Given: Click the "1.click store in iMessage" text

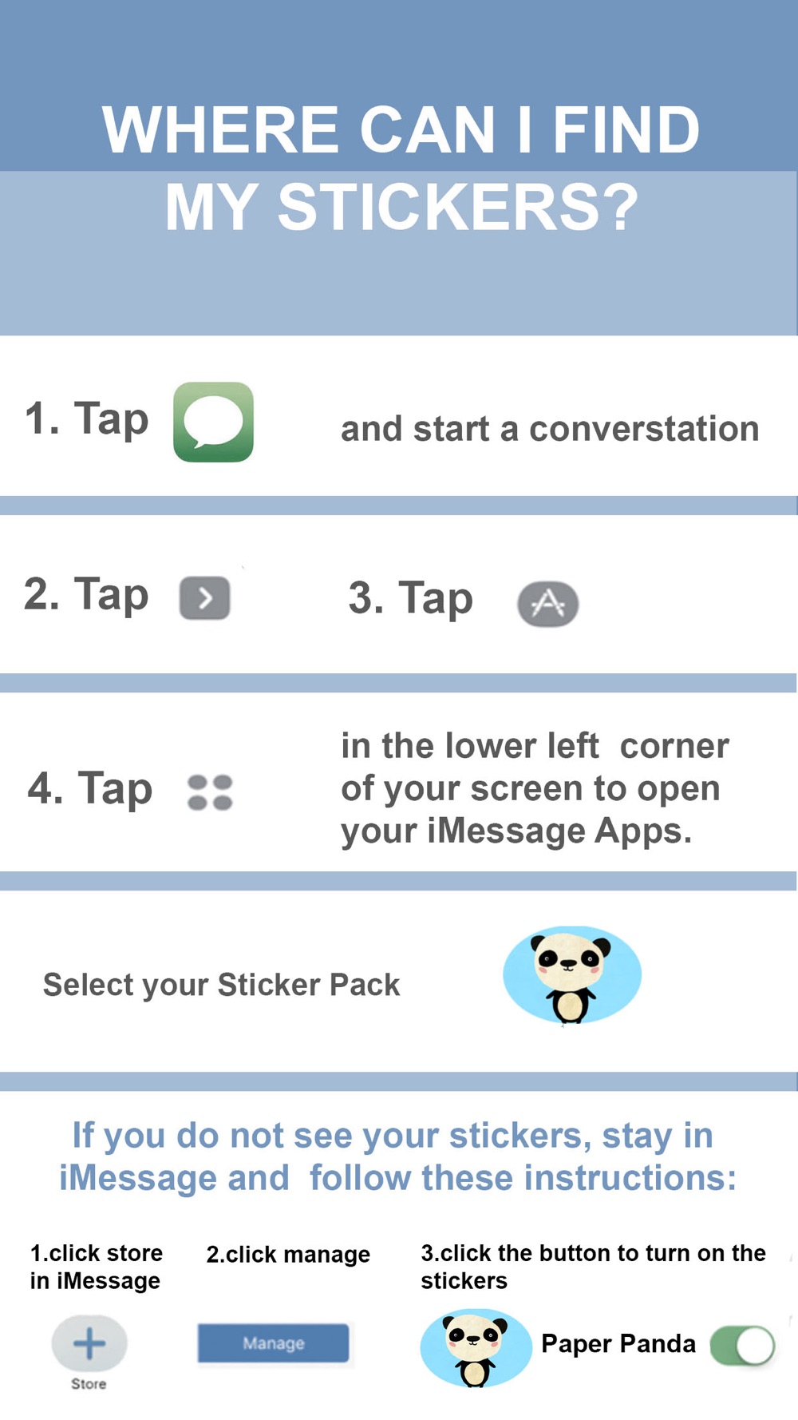Looking at the screenshot, I should coord(96,1267).
